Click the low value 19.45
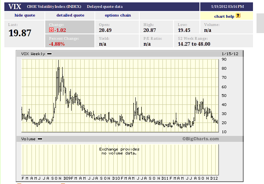 (184, 30)
